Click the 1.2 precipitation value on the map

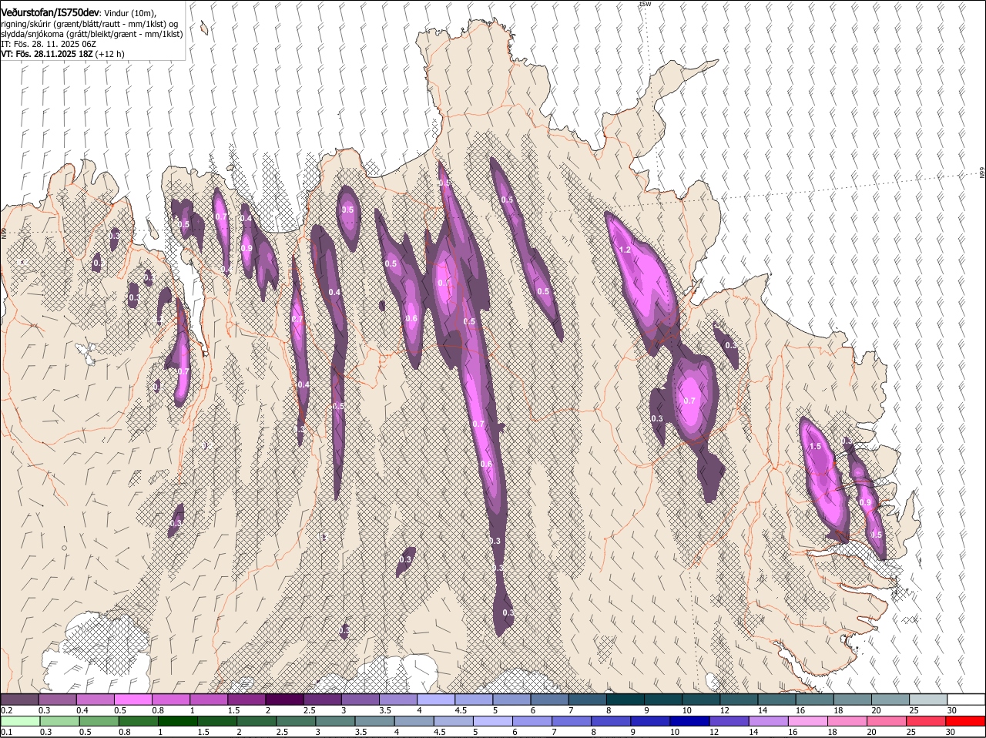coord(625,250)
